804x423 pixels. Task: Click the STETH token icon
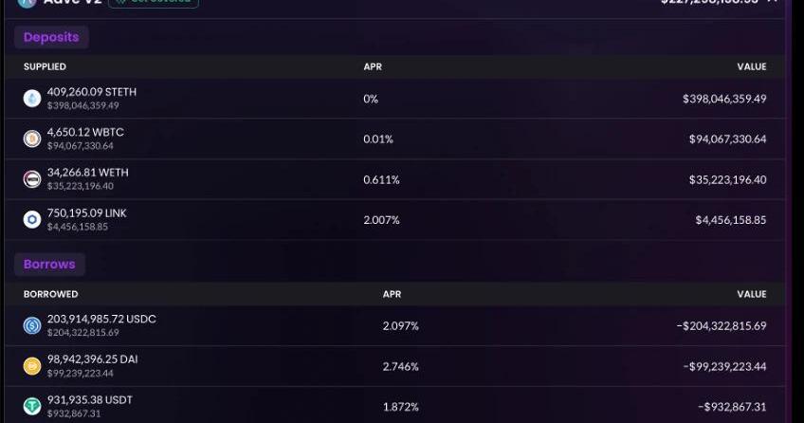pos(32,99)
